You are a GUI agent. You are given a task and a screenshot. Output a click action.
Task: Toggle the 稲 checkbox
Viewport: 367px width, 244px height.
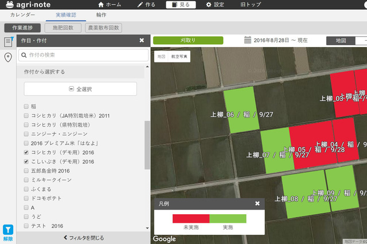tap(26, 107)
